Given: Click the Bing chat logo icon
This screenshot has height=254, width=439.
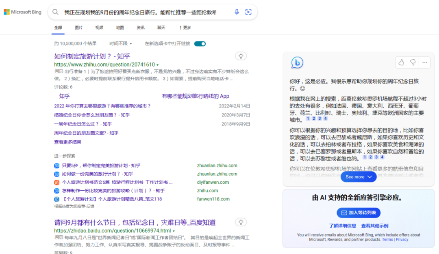Looking at the screenshot, I should coord(297,62).
